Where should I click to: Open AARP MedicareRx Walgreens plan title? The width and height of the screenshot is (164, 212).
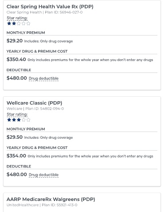pos(51,199)
